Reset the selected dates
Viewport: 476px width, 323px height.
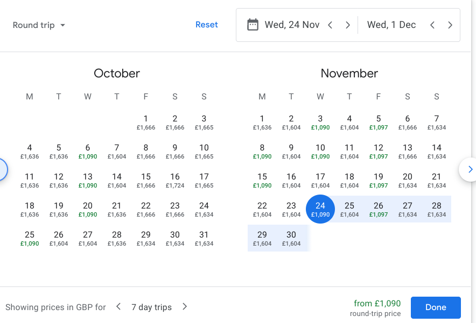pyautogui.click(x=207, y=25)
